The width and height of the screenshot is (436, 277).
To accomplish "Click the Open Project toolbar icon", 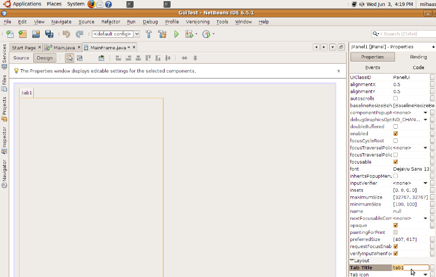I will [x=36, y=34].
